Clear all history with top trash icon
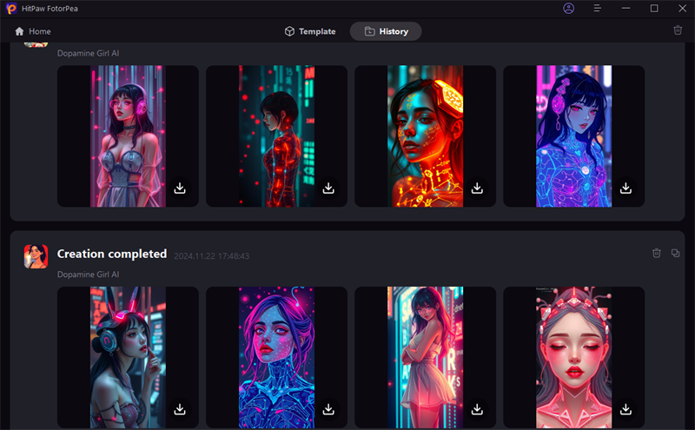695x430 pixels. point(678,30)
